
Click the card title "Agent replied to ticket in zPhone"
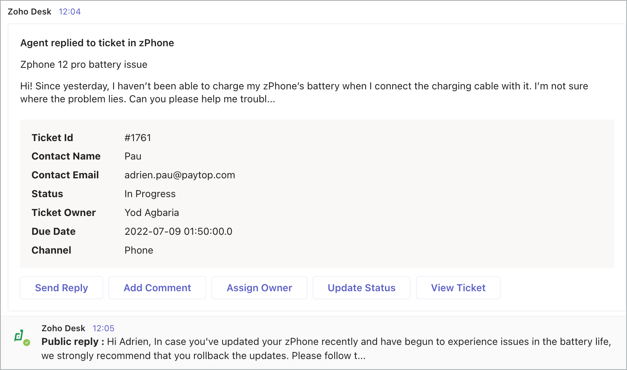coord(97,43)
